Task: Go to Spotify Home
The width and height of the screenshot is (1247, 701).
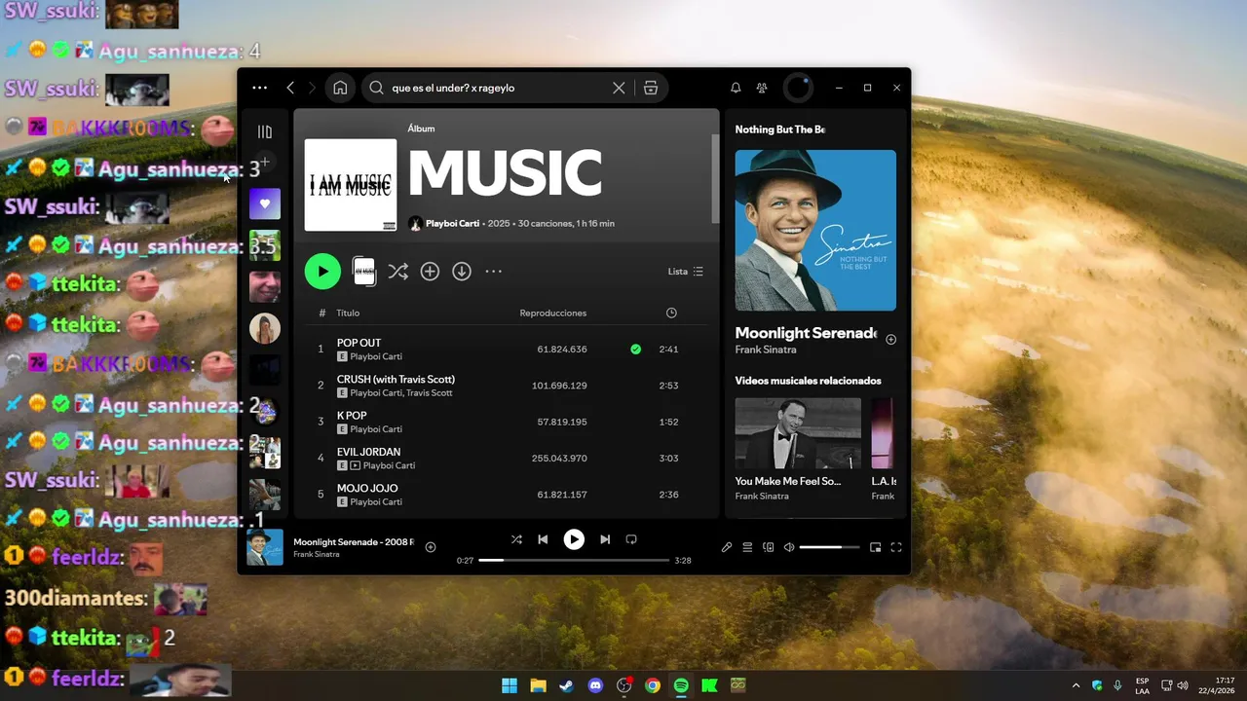Action: pos(340,88)
